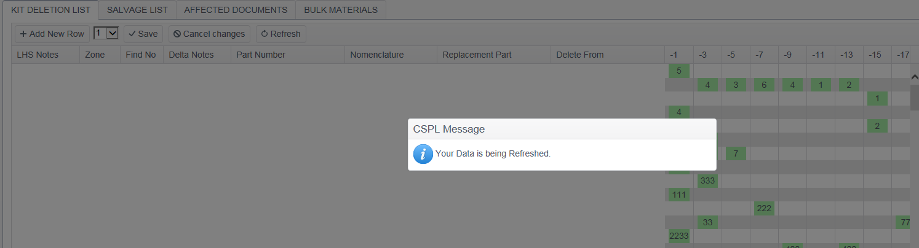The height and width of the screenshot is (248, 919).
Task: Select the green cell containing 333
Action: click(707, 180)
